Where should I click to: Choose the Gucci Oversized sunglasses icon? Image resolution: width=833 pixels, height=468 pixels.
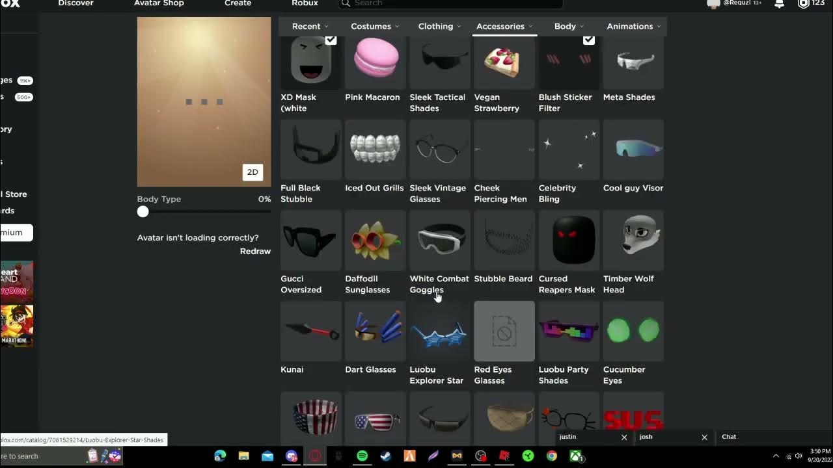click(310, 240)
